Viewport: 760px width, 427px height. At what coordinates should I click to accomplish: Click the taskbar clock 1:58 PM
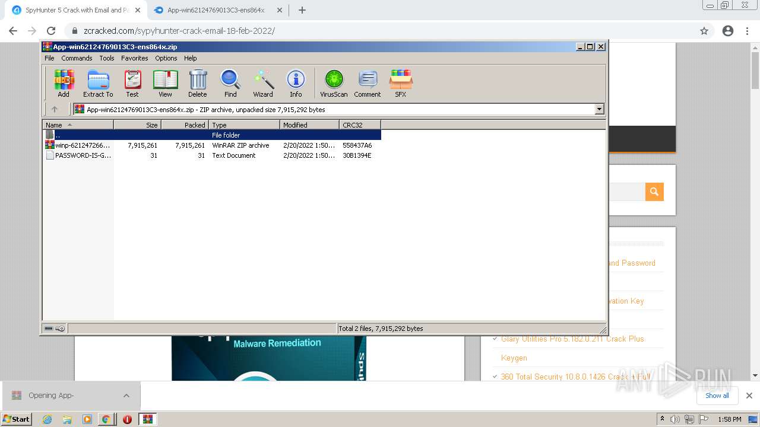click(730, 419)
